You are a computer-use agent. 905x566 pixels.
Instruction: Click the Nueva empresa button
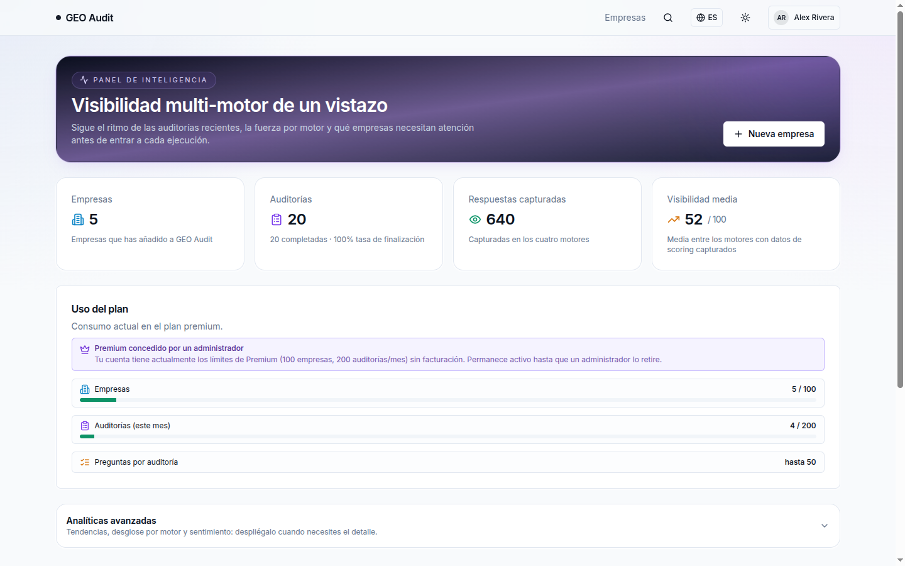(774, 134)
